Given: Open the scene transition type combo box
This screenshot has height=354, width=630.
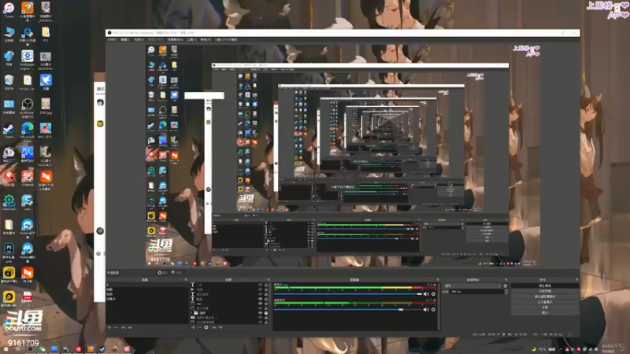Looking at the screenshot, I should 472,286.
